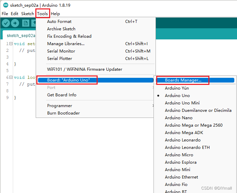Open Boards Manager...
237x193 pixels.
[195, 80]
